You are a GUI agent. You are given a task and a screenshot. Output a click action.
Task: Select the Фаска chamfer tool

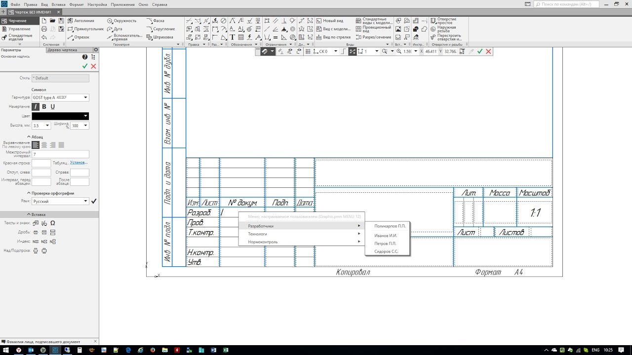pyautogui.click(x=156, y=21)
